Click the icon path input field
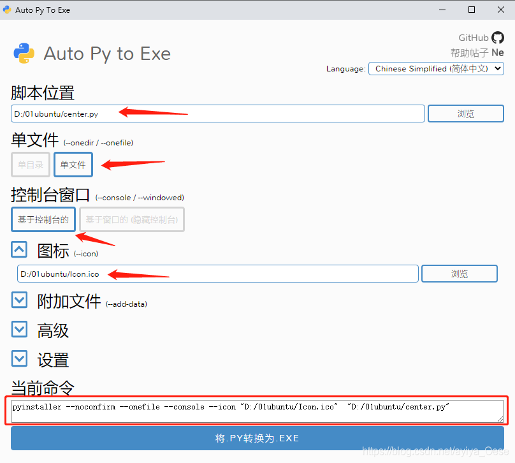 (218, 274)
